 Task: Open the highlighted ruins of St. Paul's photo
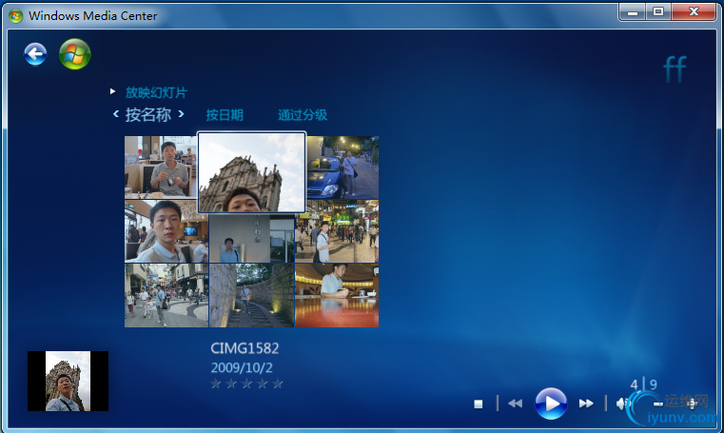[x=252, y=172]
